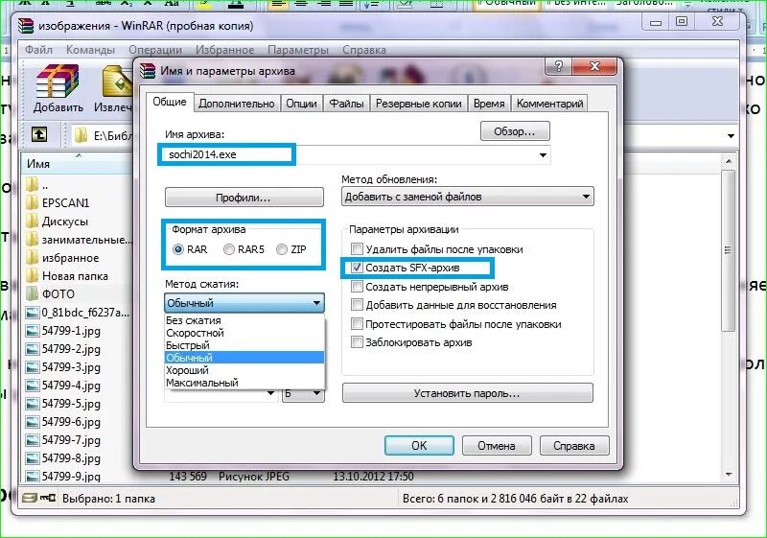Select the Дискусы folder

click(58, 222)
